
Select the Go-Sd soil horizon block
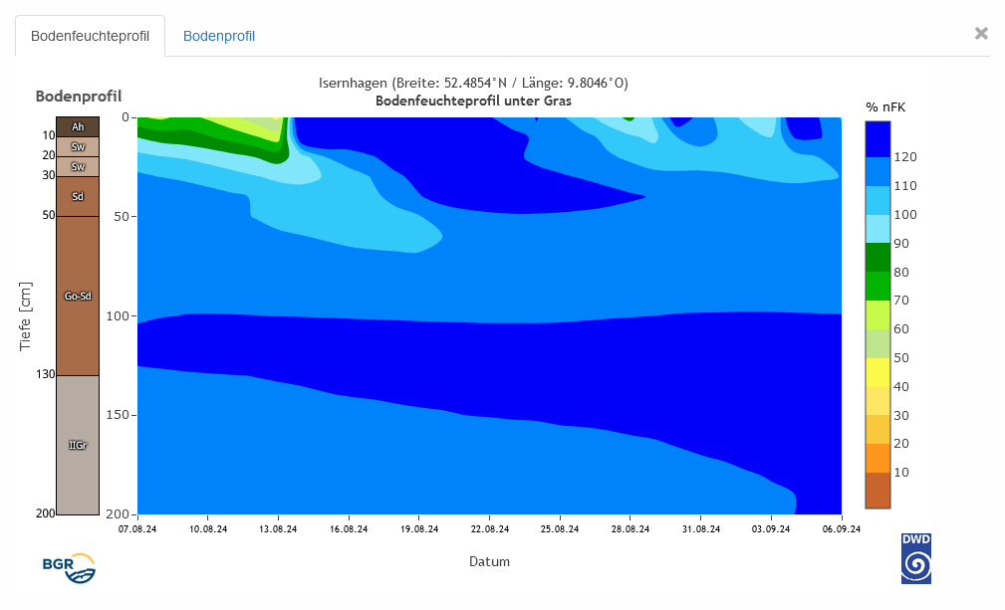coord(78,296)
